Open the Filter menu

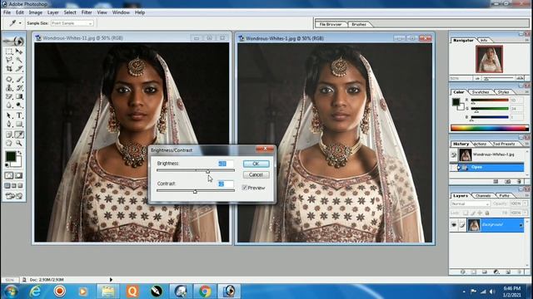[87, 12]
